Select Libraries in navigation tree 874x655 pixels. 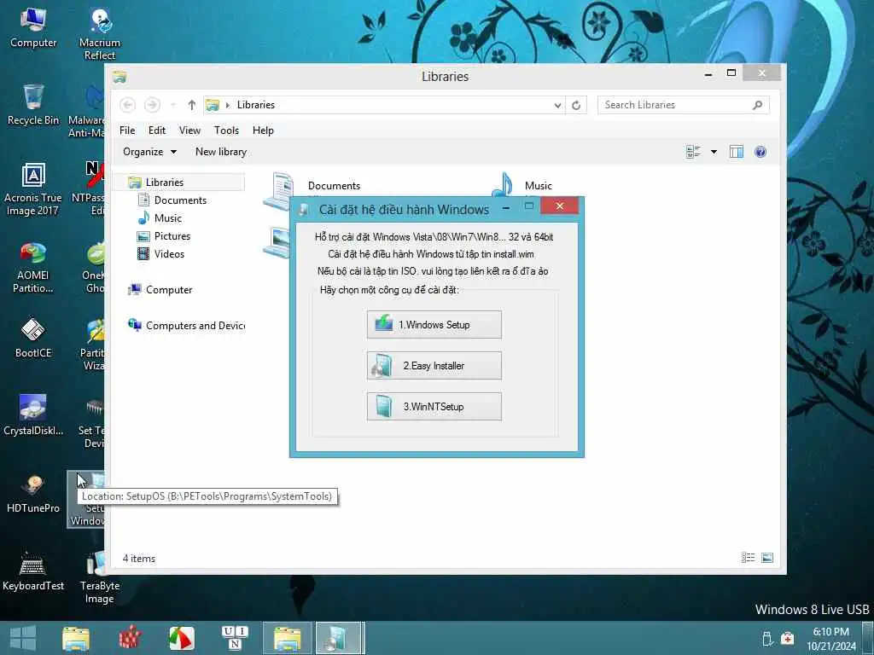click(x=165, y=183)
